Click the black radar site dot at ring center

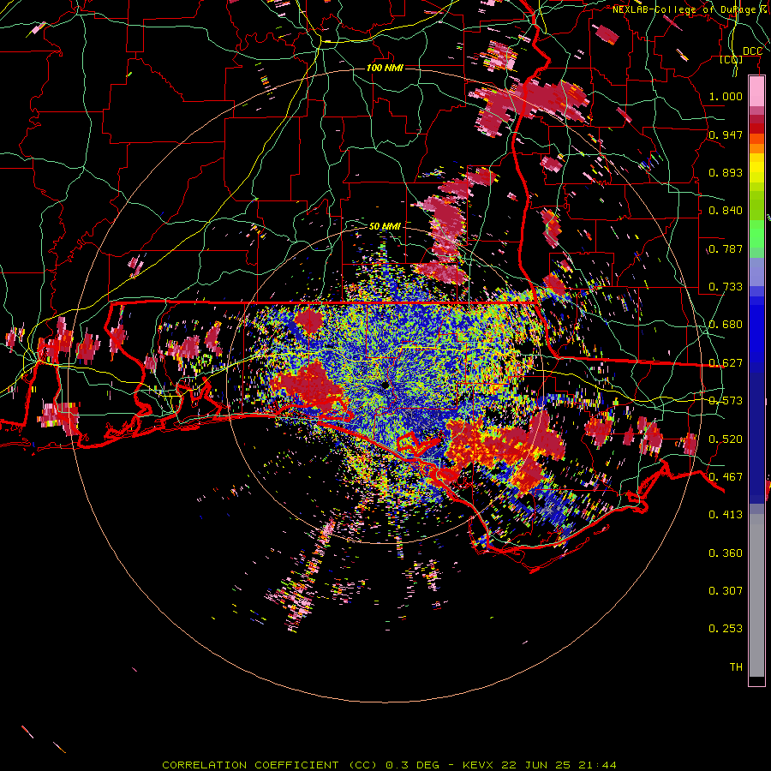tap(385, 385)
